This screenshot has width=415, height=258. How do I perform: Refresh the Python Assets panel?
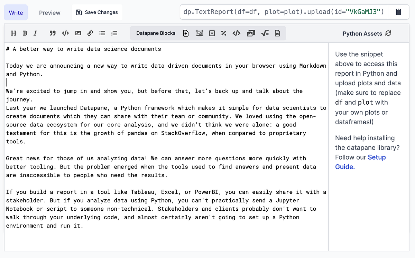(x=389, y=33)
